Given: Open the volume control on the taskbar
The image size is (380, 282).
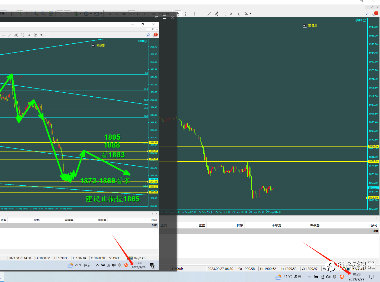Looking at the screenshot, I should [x=328, y=277].
